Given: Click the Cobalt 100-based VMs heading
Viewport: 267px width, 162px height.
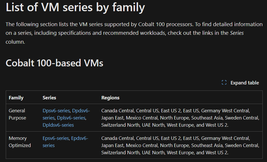Looking at the screenshot, I should [x=54, y=63].
